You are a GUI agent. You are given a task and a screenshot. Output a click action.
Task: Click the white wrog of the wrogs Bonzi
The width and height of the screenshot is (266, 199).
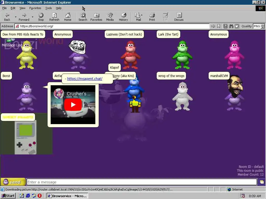pyautogui.click(x=182, y=96)
